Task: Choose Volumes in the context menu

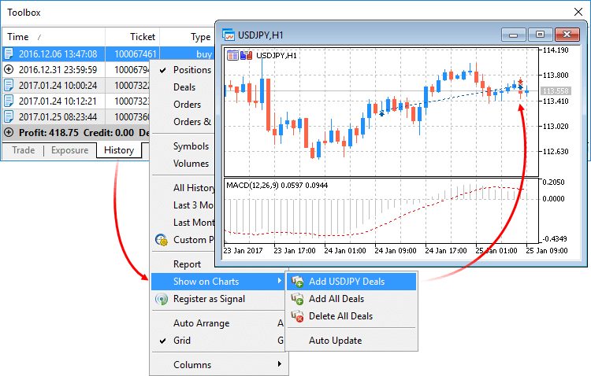Action: pyautogui.click(x=183, y=164)
